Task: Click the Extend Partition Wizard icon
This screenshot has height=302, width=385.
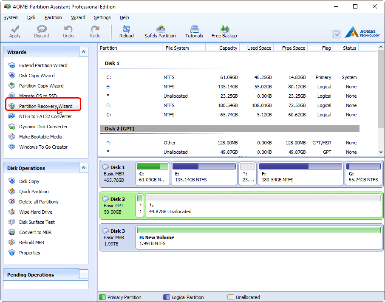Action: pyautogui.click(x=12, y=65)
